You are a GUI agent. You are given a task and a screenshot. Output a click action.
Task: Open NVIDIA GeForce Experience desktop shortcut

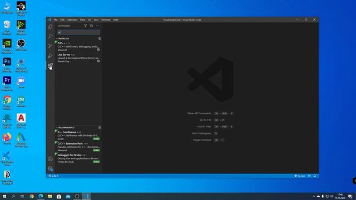pyautogui.click(x=7, y=46)
